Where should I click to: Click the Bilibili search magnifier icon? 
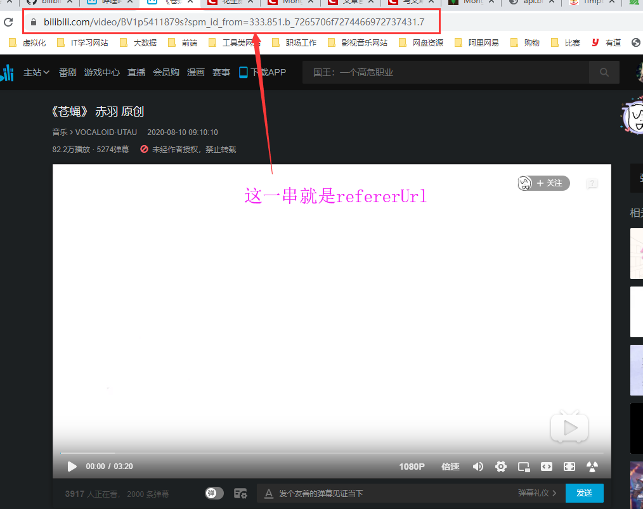[603, 72]
